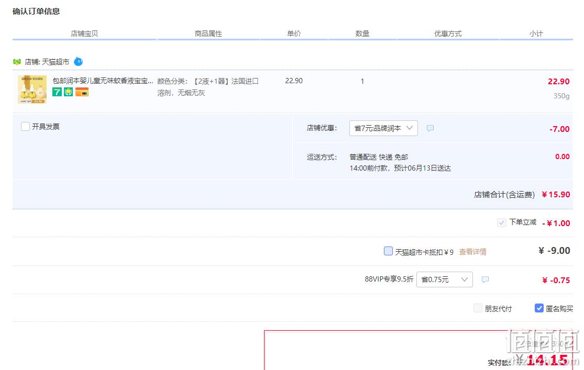
Task: Open the 省7元:品牌润本 store discount dropdown
Action: coord(383,128)
